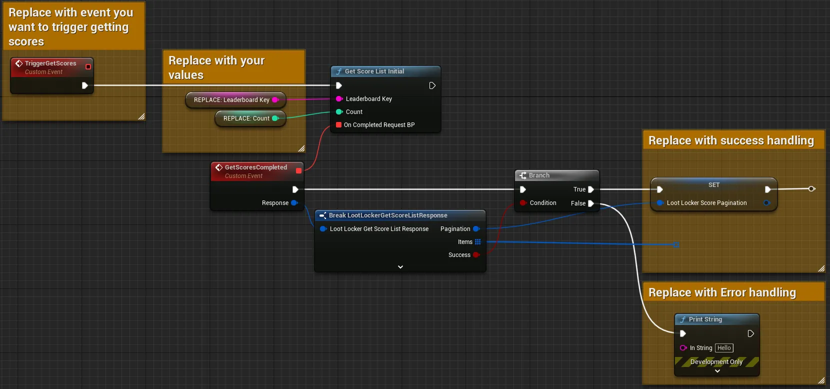
Task: Click Get Score List Initial output exec pin
Action: (x=432, y=85)
